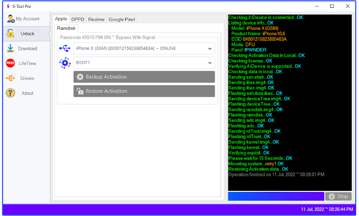Viewport: 359px width, 216px height.
Task: Click the 'Checking if iDevice is connected...OK' line
Action: pos(265,17)
